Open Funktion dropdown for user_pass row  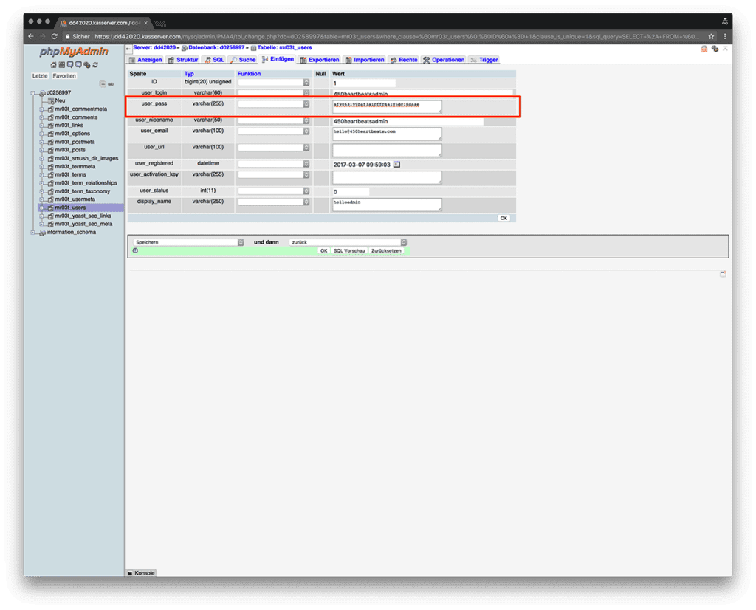[273, 104]
